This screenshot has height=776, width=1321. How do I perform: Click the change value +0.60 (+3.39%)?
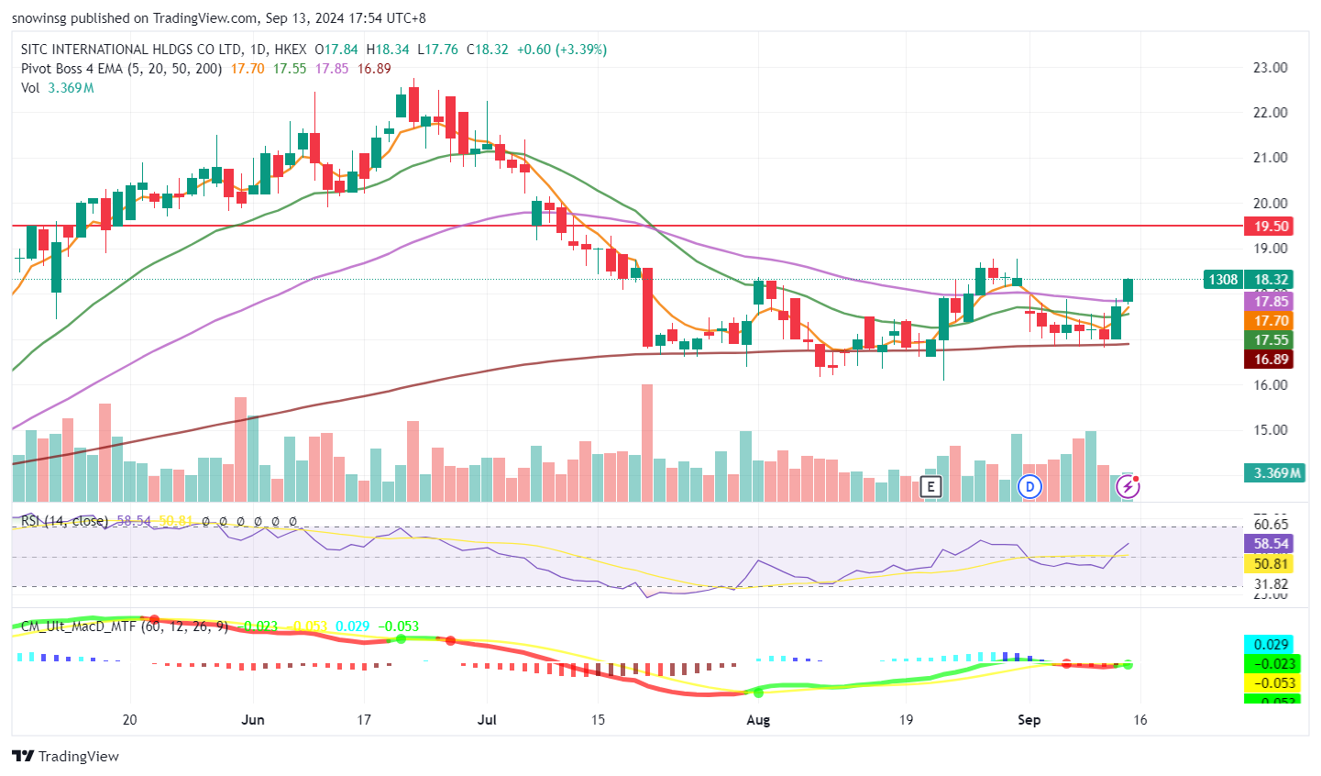tap(561, 50)
